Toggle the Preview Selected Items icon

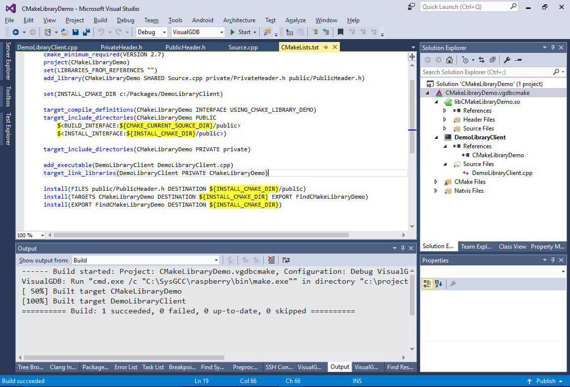point(491,59)
